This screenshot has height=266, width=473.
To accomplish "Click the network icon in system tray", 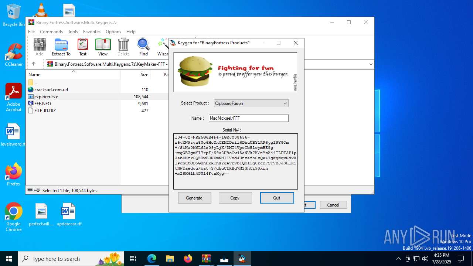I will point(416,259).
